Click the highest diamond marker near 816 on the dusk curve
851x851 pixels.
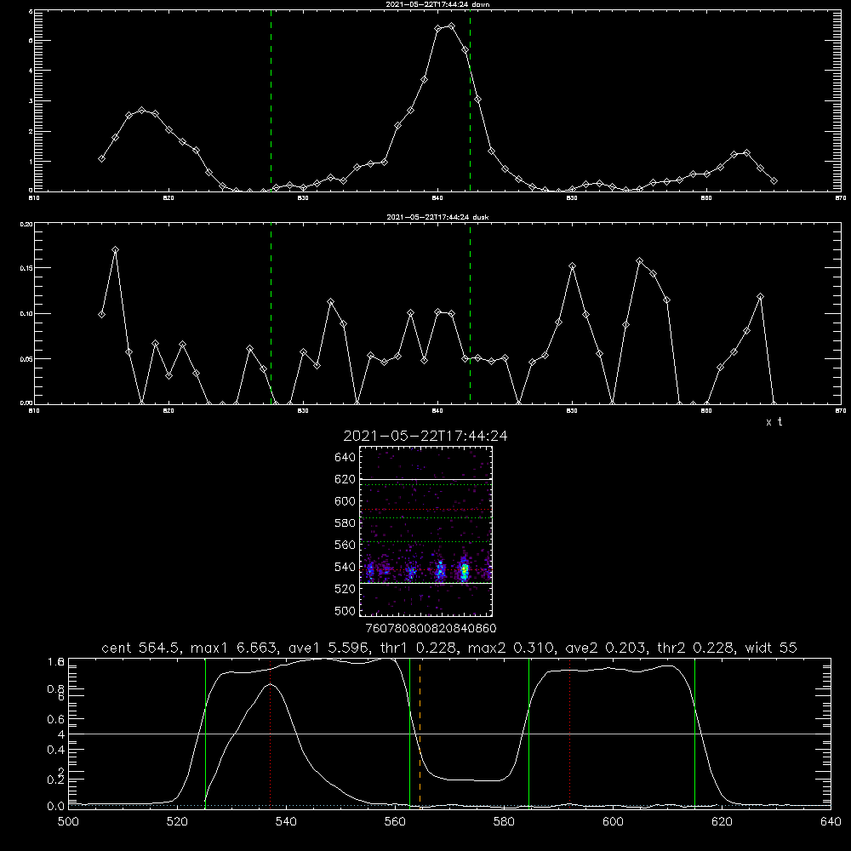tap(115, 250)
